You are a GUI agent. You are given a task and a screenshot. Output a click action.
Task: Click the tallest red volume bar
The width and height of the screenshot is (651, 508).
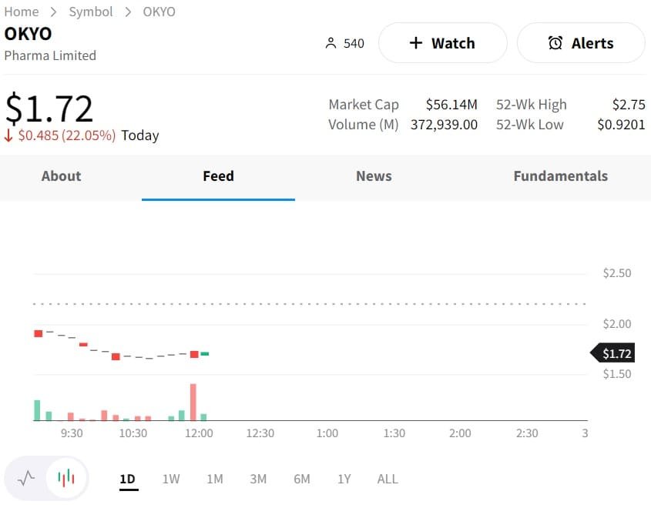pyautogui.click(x=193, y=402)
